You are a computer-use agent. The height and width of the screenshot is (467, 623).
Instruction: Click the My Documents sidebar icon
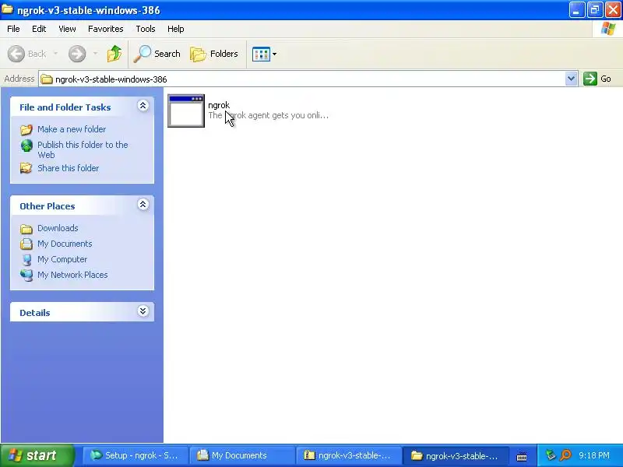point(26,244)
